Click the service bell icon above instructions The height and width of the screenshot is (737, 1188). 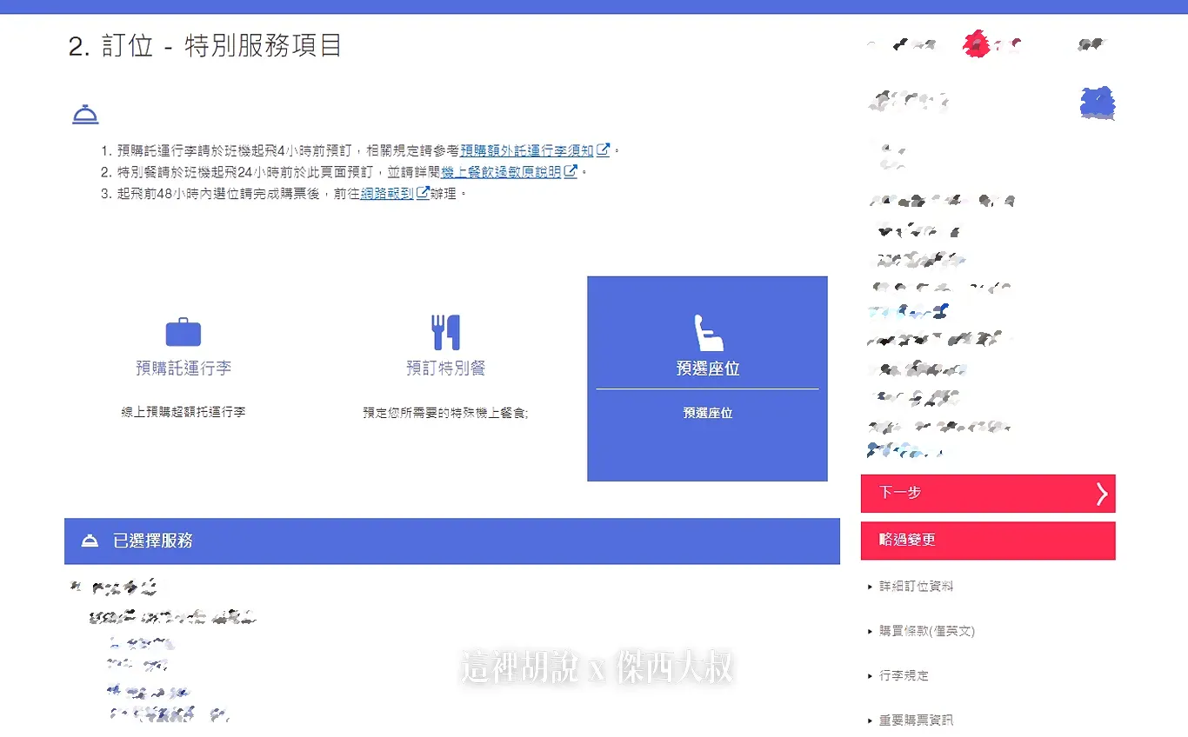(85, 114)
